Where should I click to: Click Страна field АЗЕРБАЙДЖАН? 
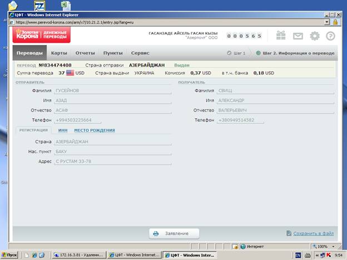pyautogui.click(x=113, y=142)
